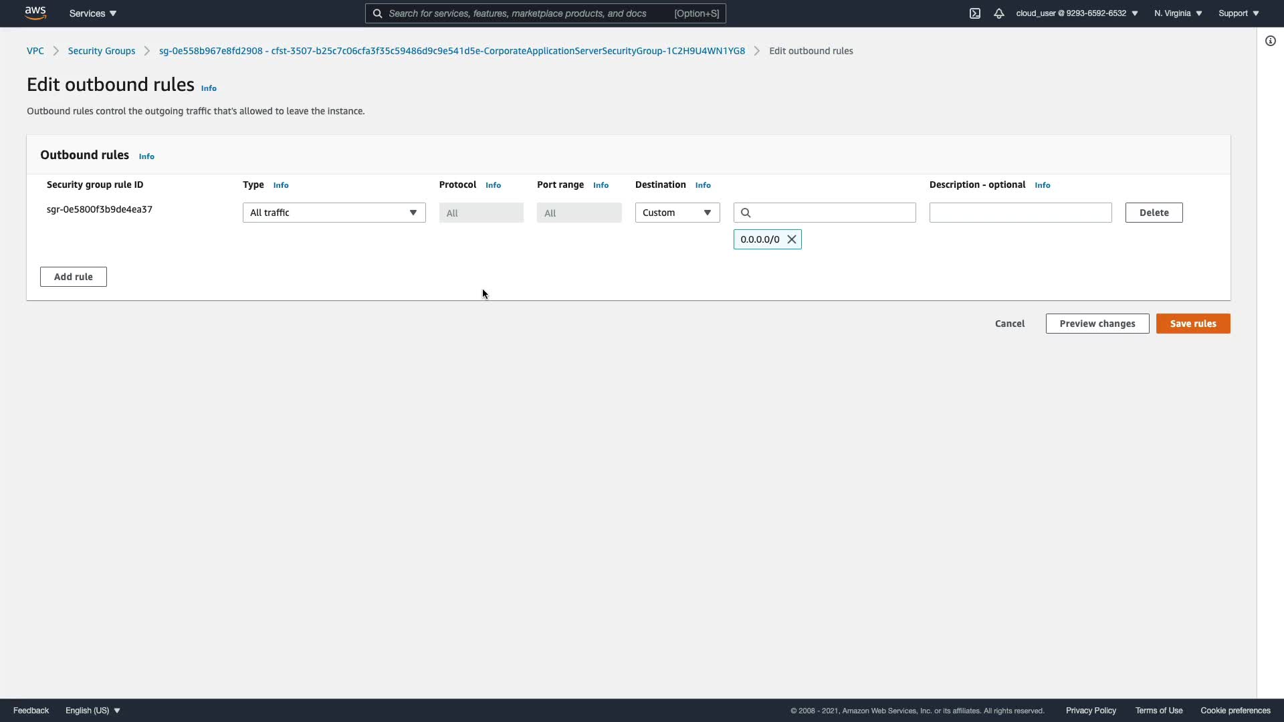The image size is (1284, 722).
Task: Click search icon in destination field
Action: (x=746, y=213)
